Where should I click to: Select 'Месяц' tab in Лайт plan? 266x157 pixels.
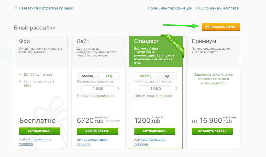pos(88,76)
